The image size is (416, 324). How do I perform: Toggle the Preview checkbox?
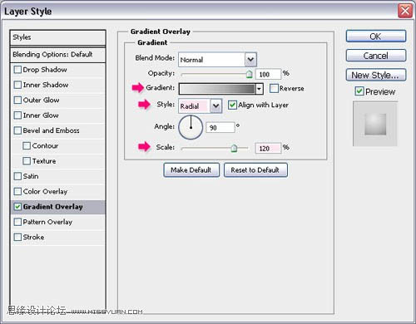(x=359, y=91)
